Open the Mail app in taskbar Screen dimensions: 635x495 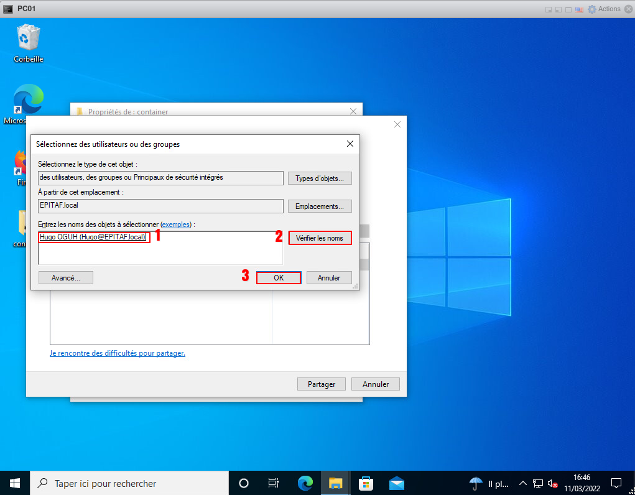[397, 483]
